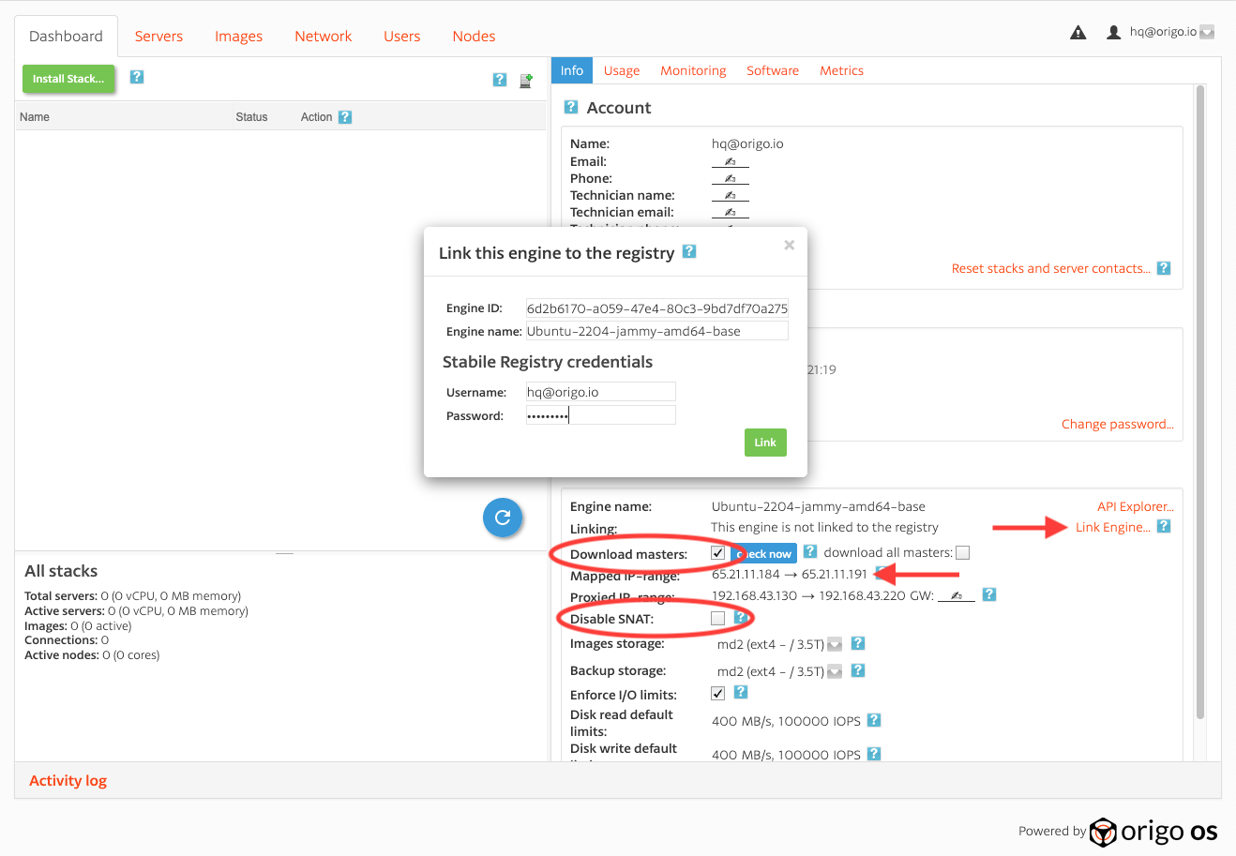Viewport: 1236px width, 856px height.
Task: Click edit pencil icon for Email field
Action: tap(730, 161)
